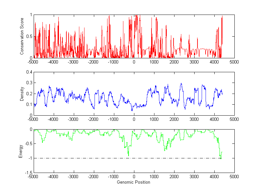The image size is (259, 194).
Task: Click the 5000 x-tick label under Energy plot
Action: (234, 177)
